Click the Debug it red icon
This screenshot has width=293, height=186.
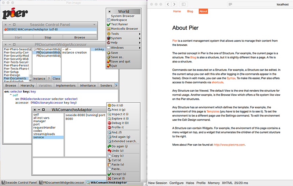(110, 123)
